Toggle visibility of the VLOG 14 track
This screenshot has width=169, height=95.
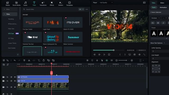[x=15, y=81]
